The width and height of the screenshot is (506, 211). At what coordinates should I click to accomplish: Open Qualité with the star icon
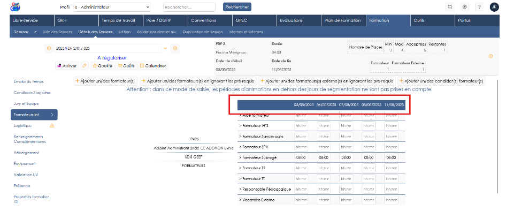point(102,65)
